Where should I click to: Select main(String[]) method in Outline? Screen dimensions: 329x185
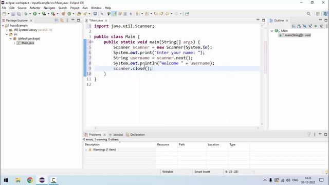[295, 35]
